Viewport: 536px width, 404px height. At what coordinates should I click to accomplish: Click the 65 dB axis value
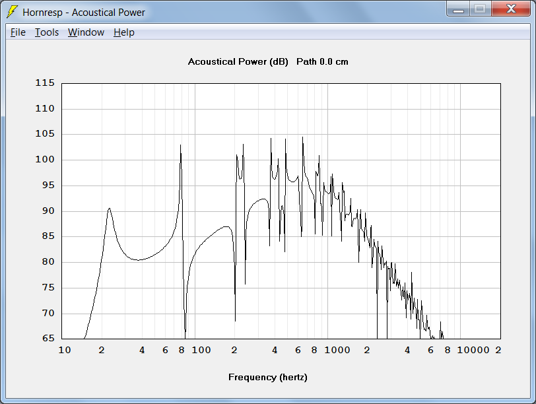[x=48, y=339]
